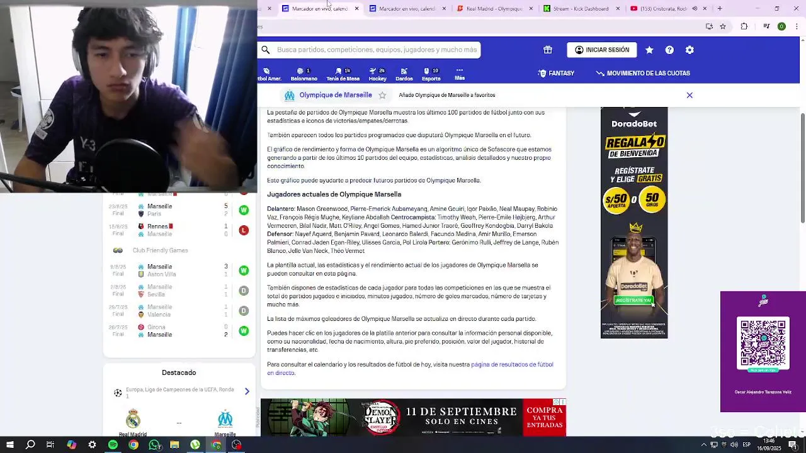The image size is (806, 453).
Task: Click the page vertical scrollbar thumb
Action: (802, 167)
